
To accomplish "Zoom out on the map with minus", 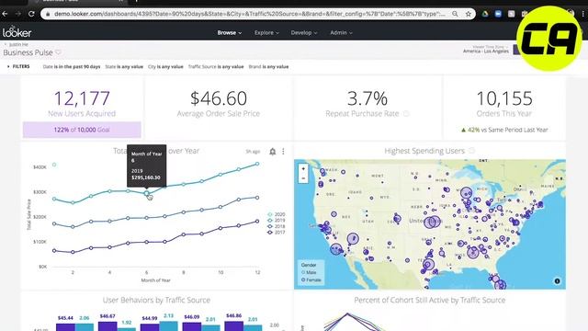I will pyautogui.click(x=303, y=178).
